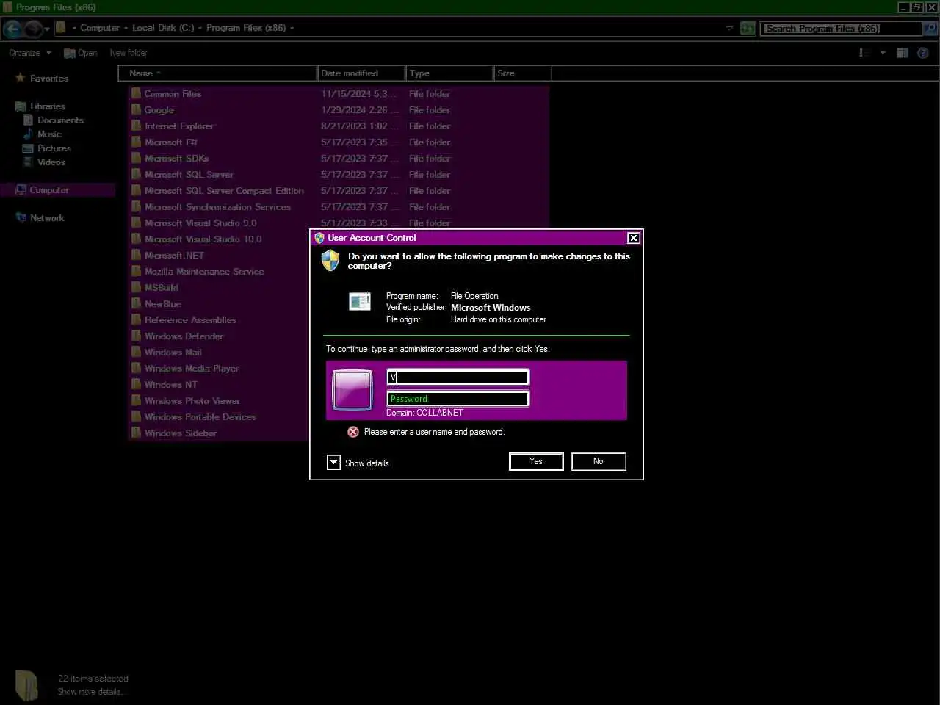Viewport: 940px width, 705px height.
Task: Select Favorites in the navigation pane
Action: coord(49,79)
